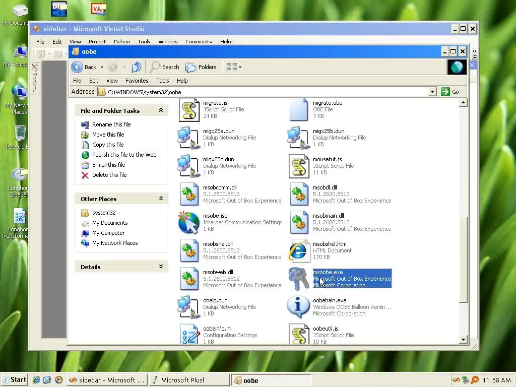Click the Delete this file red X icon
Viewport: 516px width, 387px height.
click(x=85, y=175)
